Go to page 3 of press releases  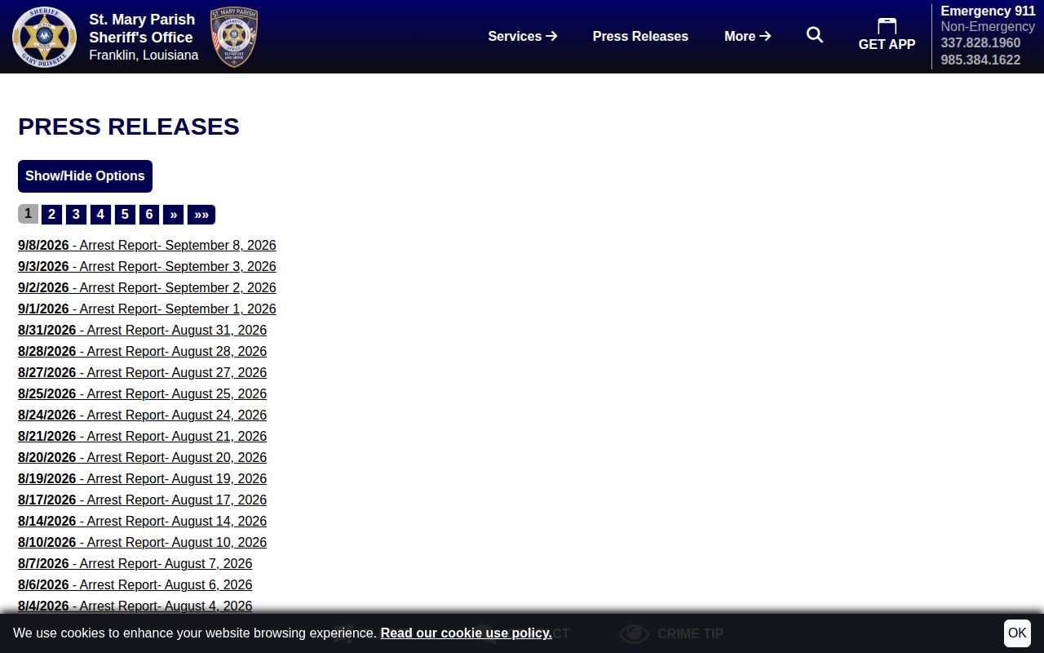(x=76, y=215)
